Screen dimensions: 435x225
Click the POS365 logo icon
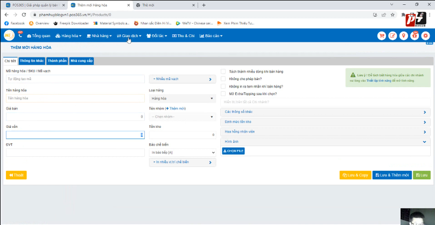pos(9,35)
